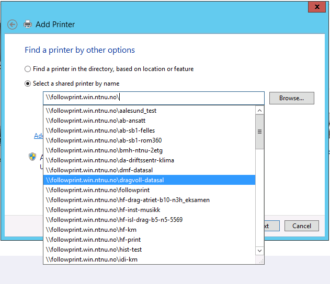Click the suggestion list scroll up arrow
The height and width of the screenshot is (284, 330).
click(259, 111)
